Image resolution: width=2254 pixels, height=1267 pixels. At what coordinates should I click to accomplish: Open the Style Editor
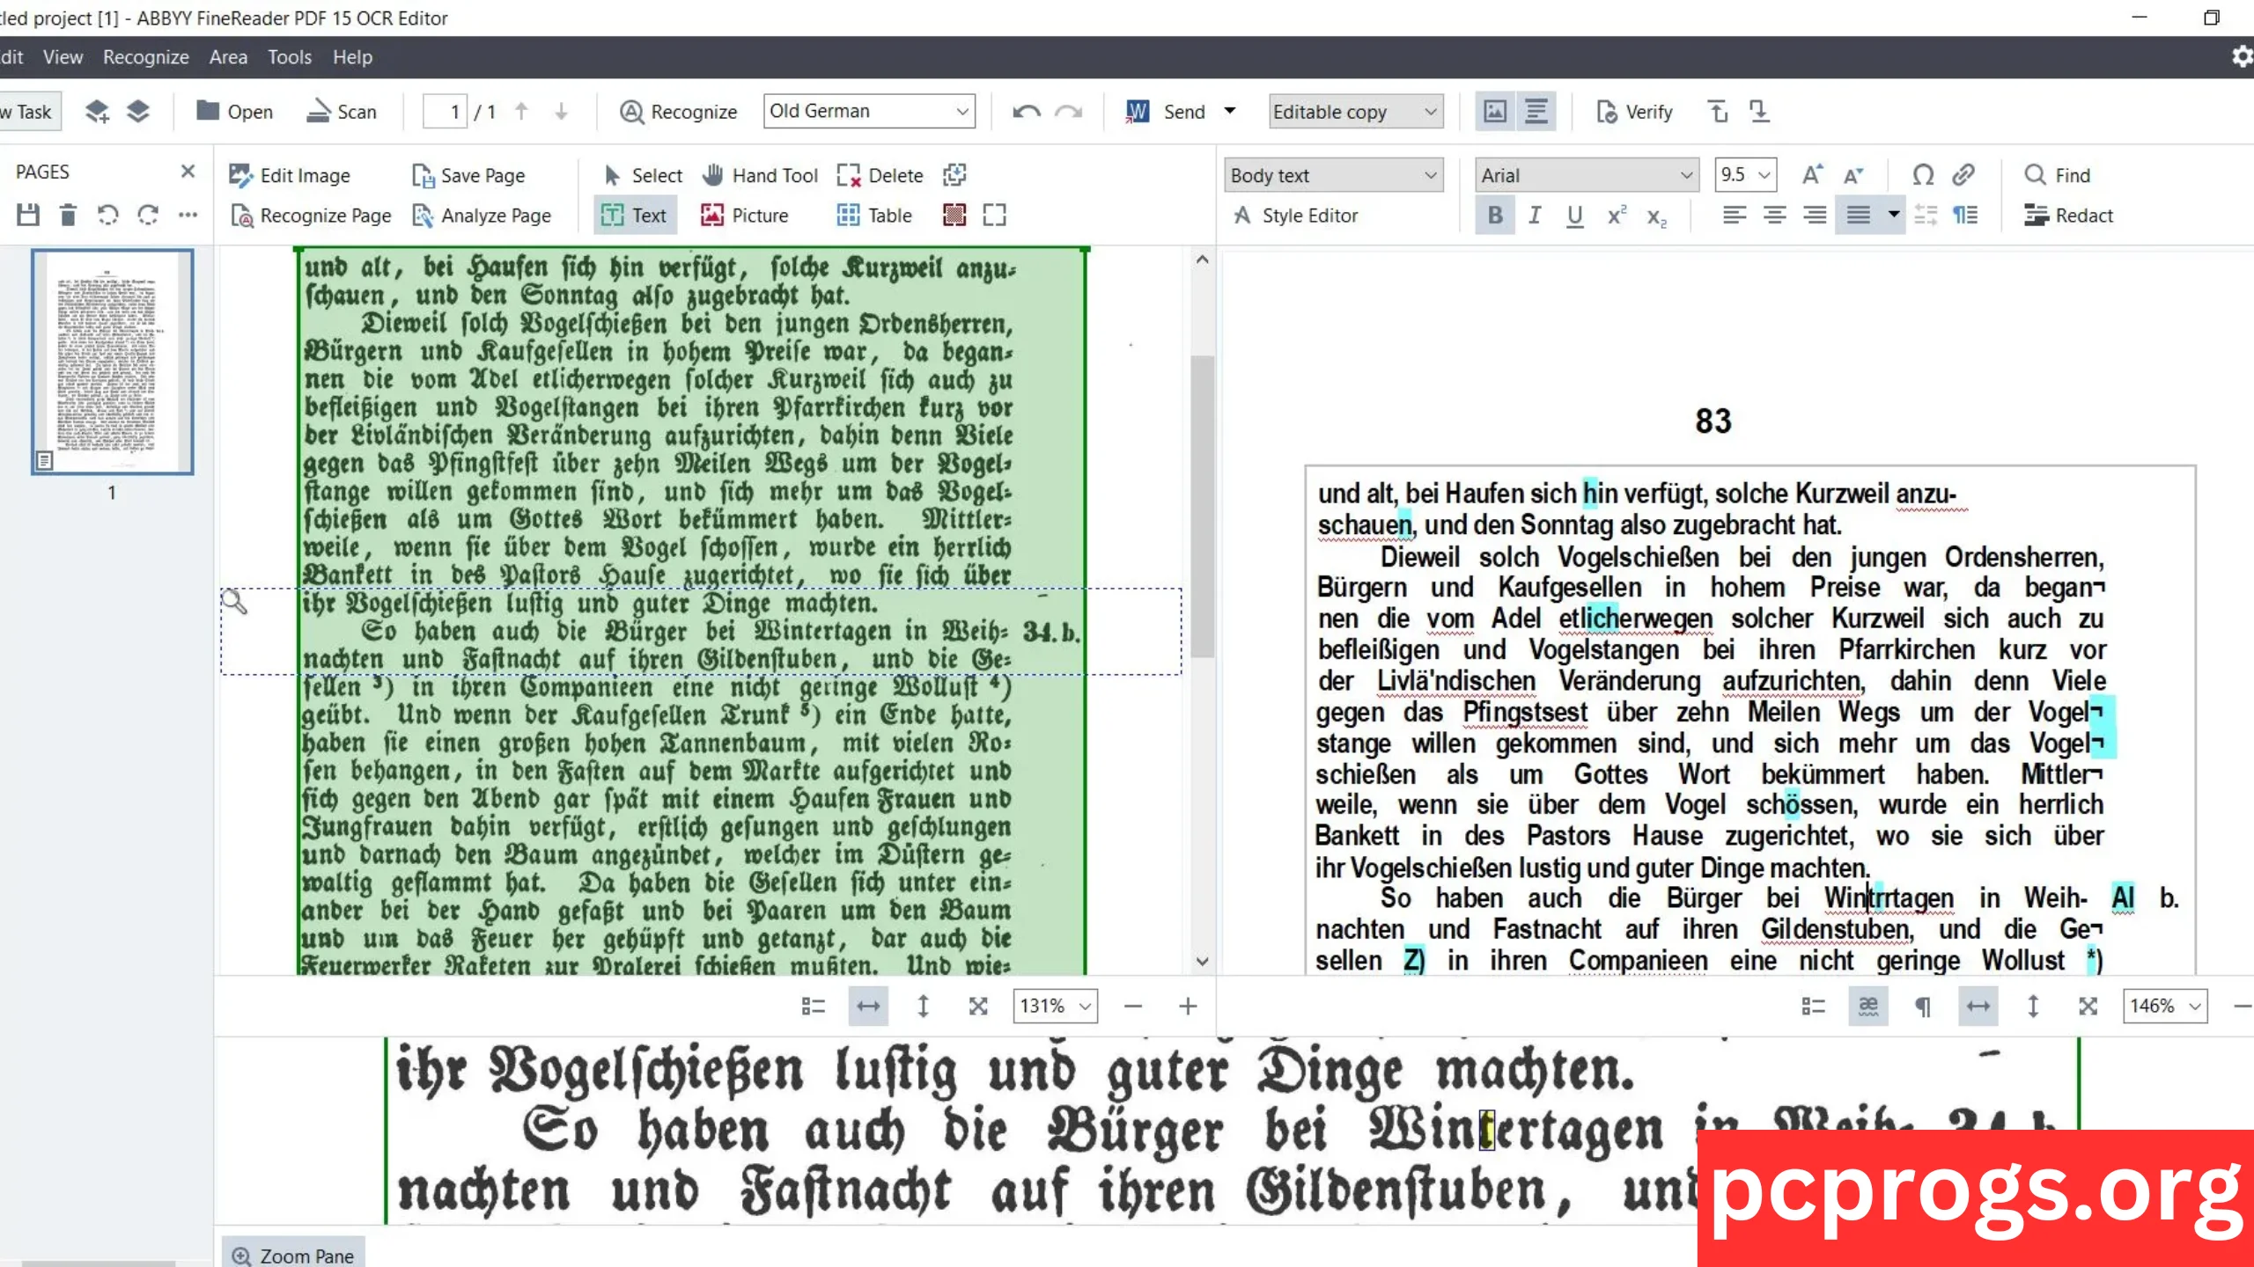(x=1296, y=216)
